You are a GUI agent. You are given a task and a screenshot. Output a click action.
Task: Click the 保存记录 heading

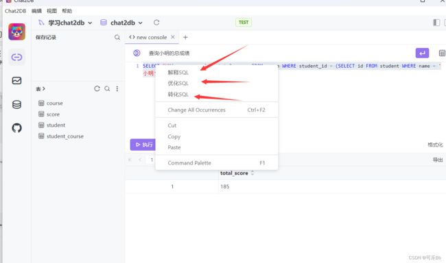pos(46,37)
